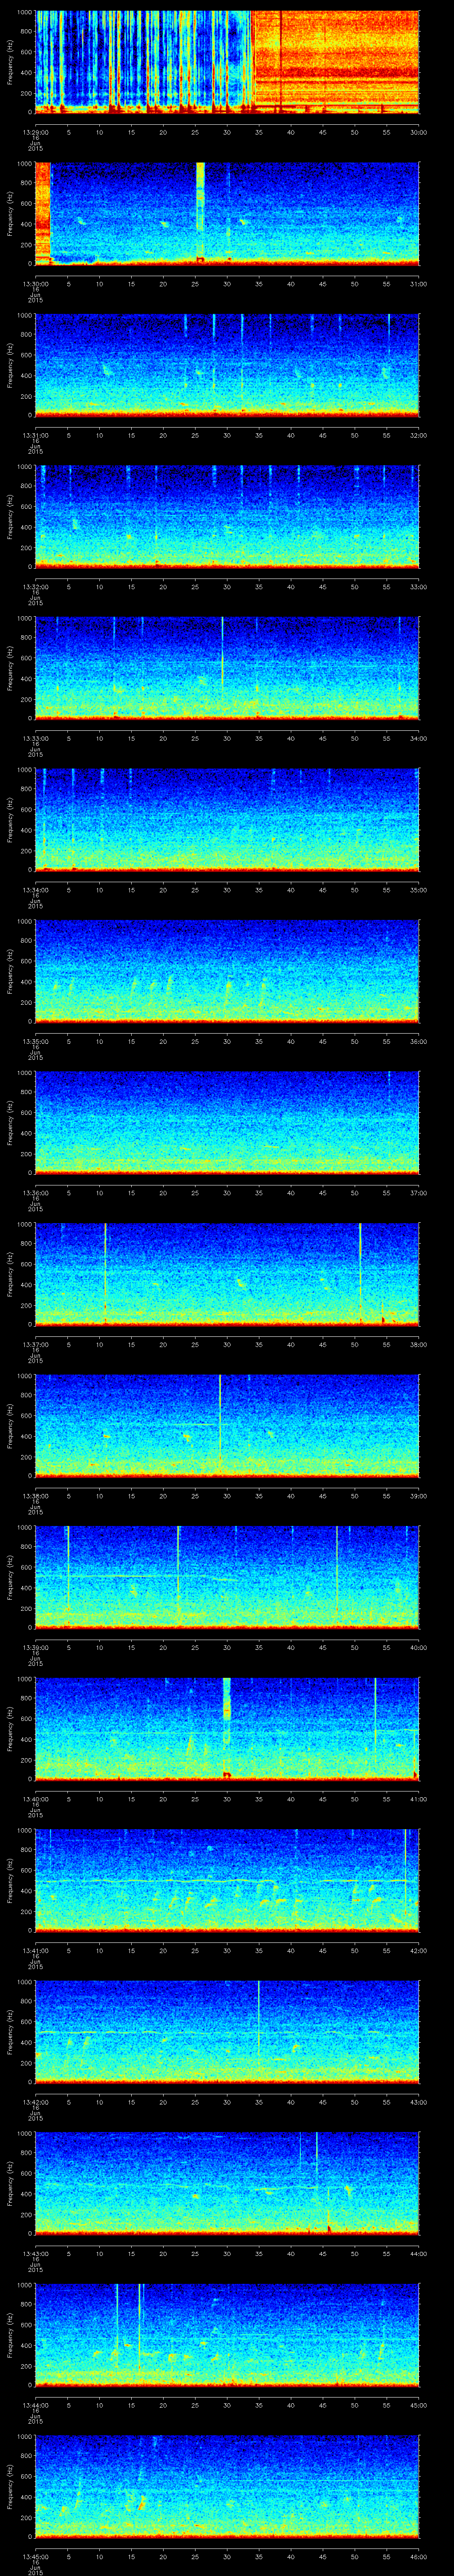
Task: Select the spectrogram panel starting at 13:32:00
Action: coord(227,516)
